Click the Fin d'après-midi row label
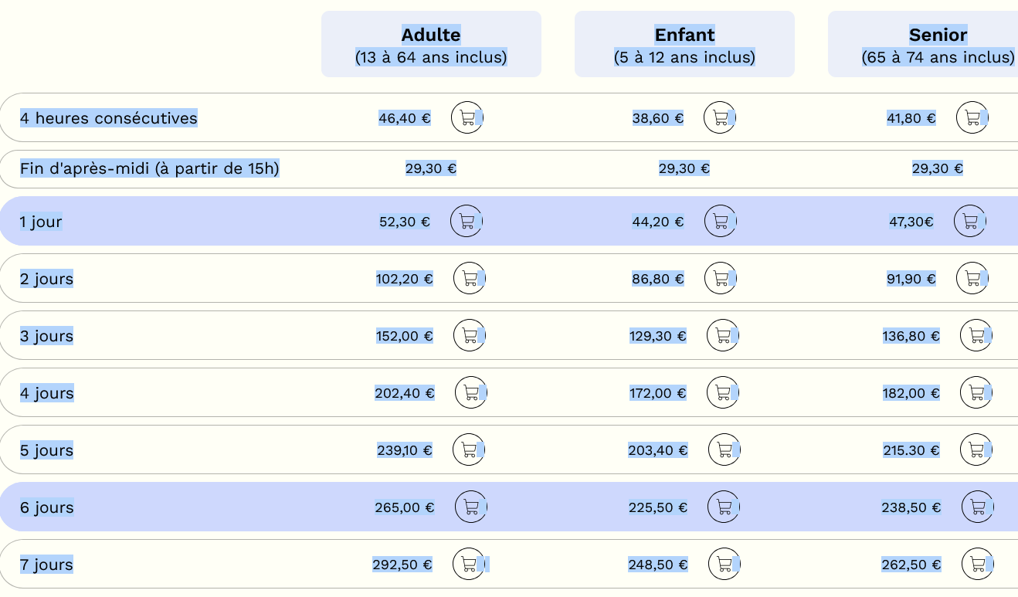 tap(149, 168)
